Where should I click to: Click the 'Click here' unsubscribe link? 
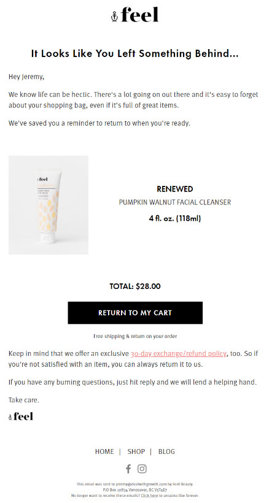[149, 495]
